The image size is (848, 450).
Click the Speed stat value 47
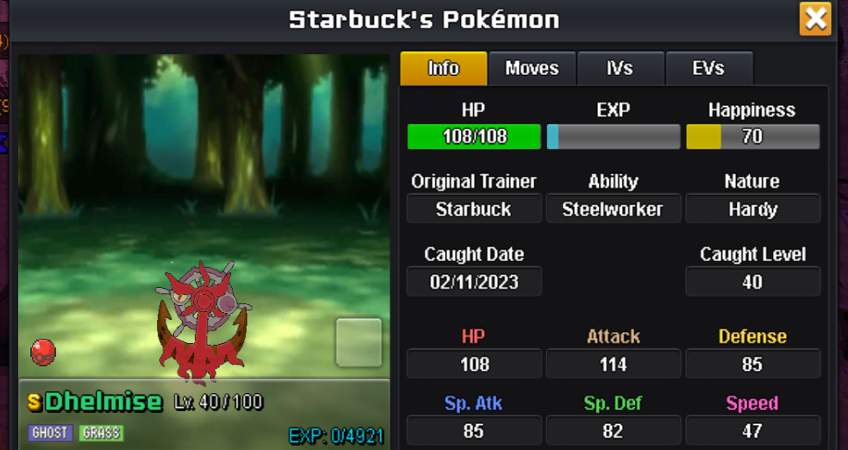tap(753, 430)
